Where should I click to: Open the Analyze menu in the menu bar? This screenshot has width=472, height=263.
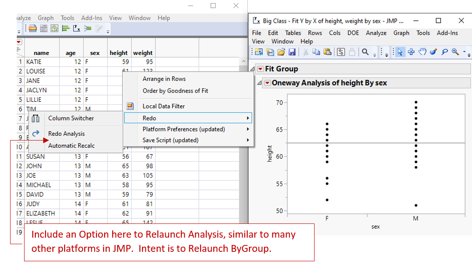point(376,33)
